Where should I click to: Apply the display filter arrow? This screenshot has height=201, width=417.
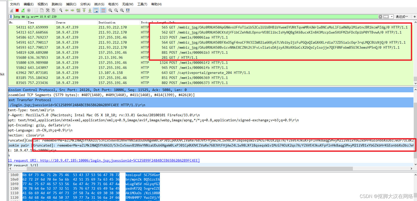386,17
